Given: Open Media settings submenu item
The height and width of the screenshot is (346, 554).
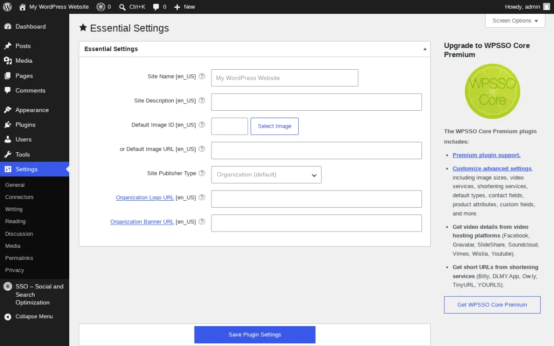Looking at the screenshot, I should coord(13,246).
